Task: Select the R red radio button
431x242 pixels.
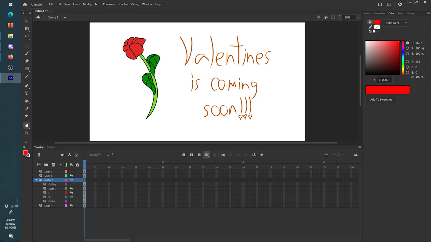Action: [407, 62]
